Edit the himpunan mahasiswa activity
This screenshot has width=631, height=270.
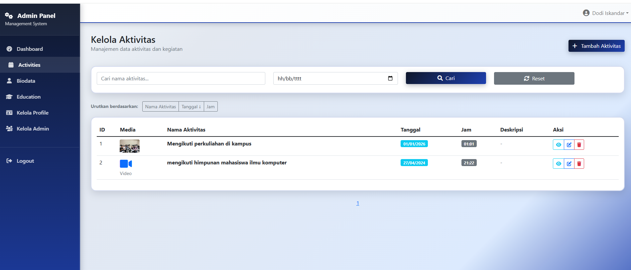pos(569,164)
